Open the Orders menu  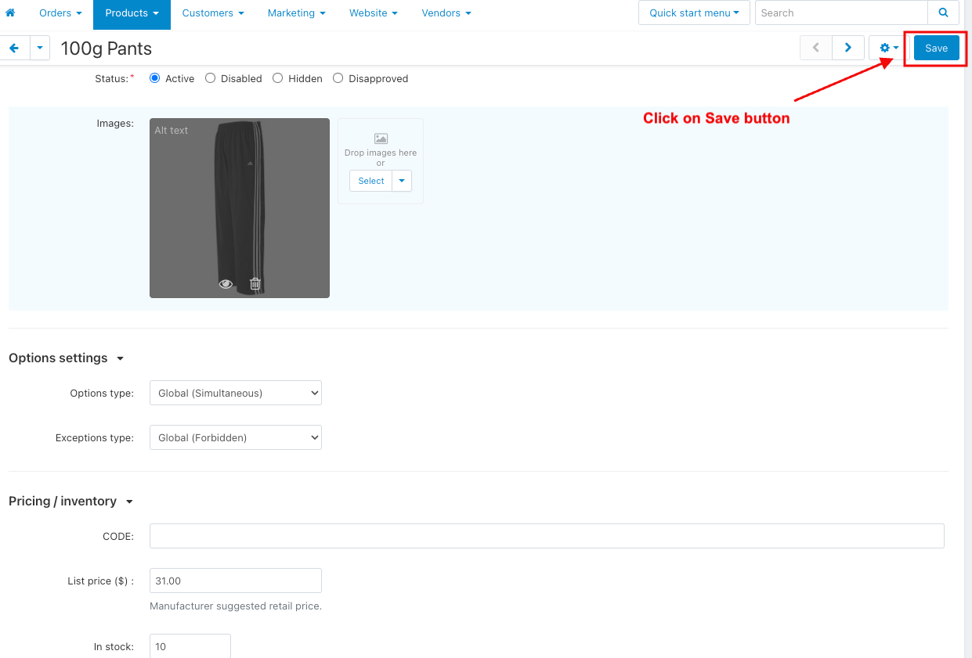click(x=60, y=13)
